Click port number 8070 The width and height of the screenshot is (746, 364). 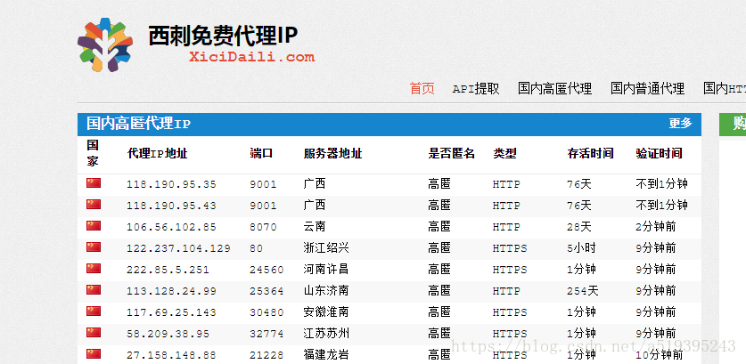(x=263, y=227)
